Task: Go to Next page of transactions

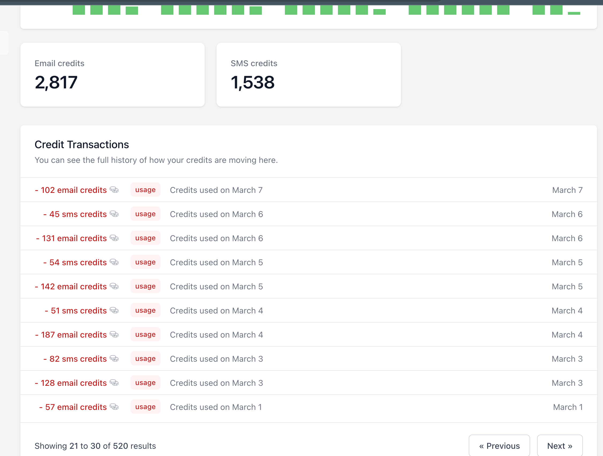Action: (x=560, y=446)
